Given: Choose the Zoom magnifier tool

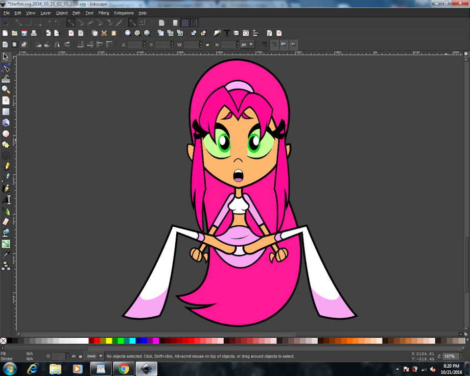Looking at the screenshot, I should pyautogui.click(x=6, y=89).
